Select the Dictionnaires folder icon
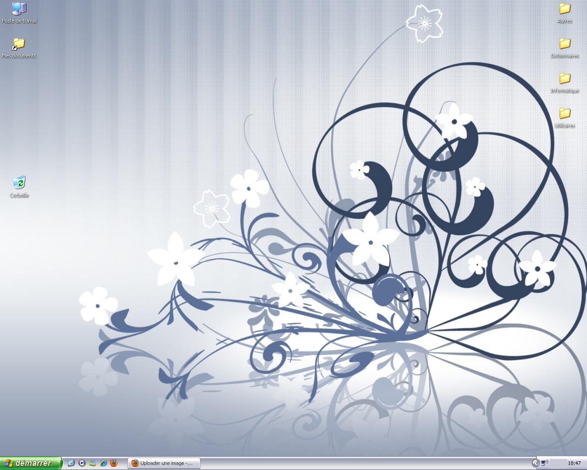Screen dimensions: 587x470 565,48
